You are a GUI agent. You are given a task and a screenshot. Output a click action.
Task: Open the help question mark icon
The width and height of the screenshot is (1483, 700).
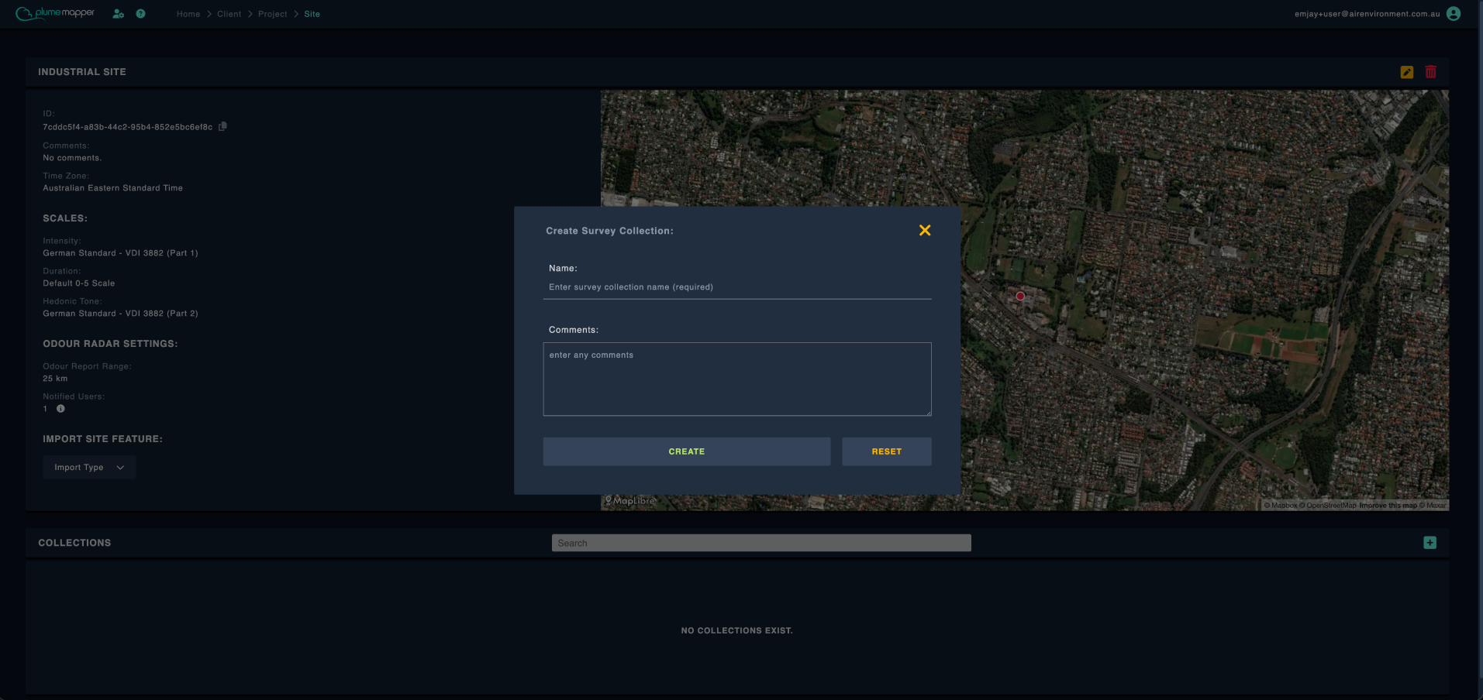pyautogui.click(x=140, y=14)
